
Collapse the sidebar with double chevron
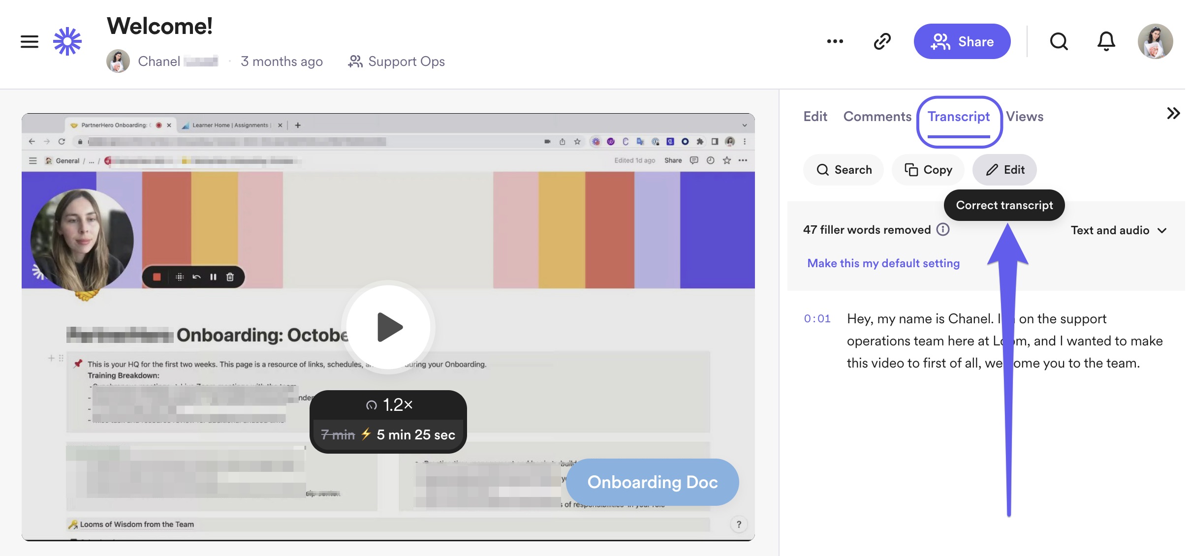point(1173,114)
